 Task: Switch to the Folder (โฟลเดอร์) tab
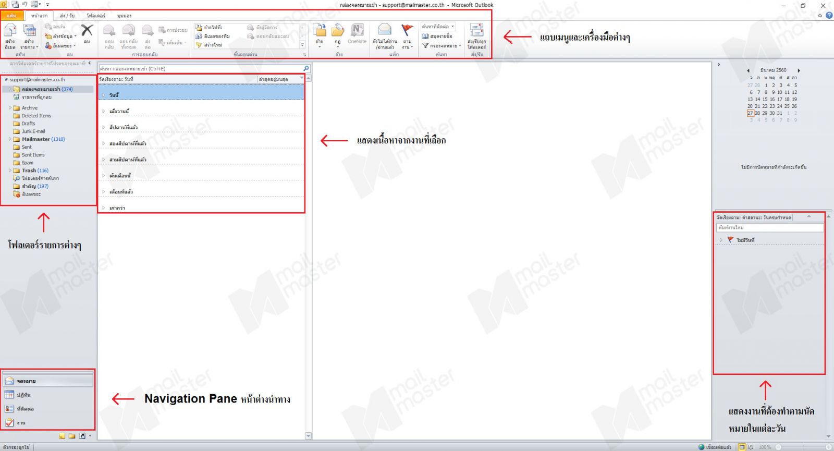point(96,16)
